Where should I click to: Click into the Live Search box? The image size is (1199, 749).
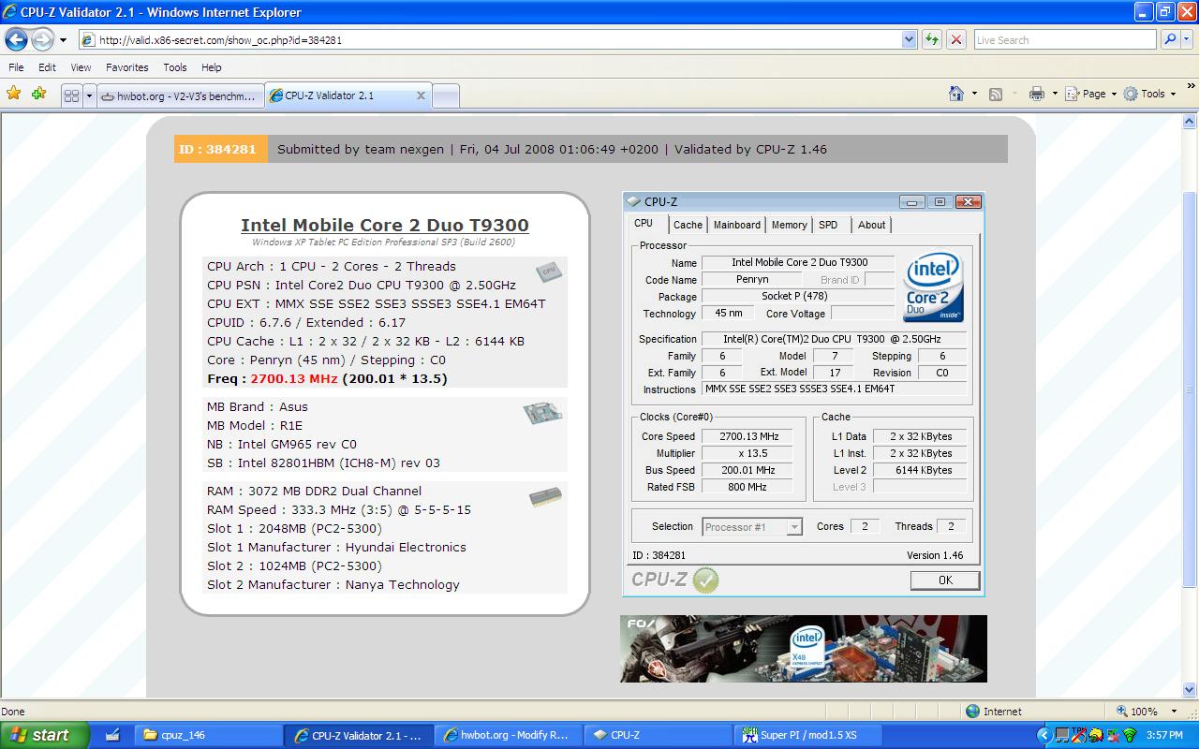pyautogui.click(x=1064, y=40)
